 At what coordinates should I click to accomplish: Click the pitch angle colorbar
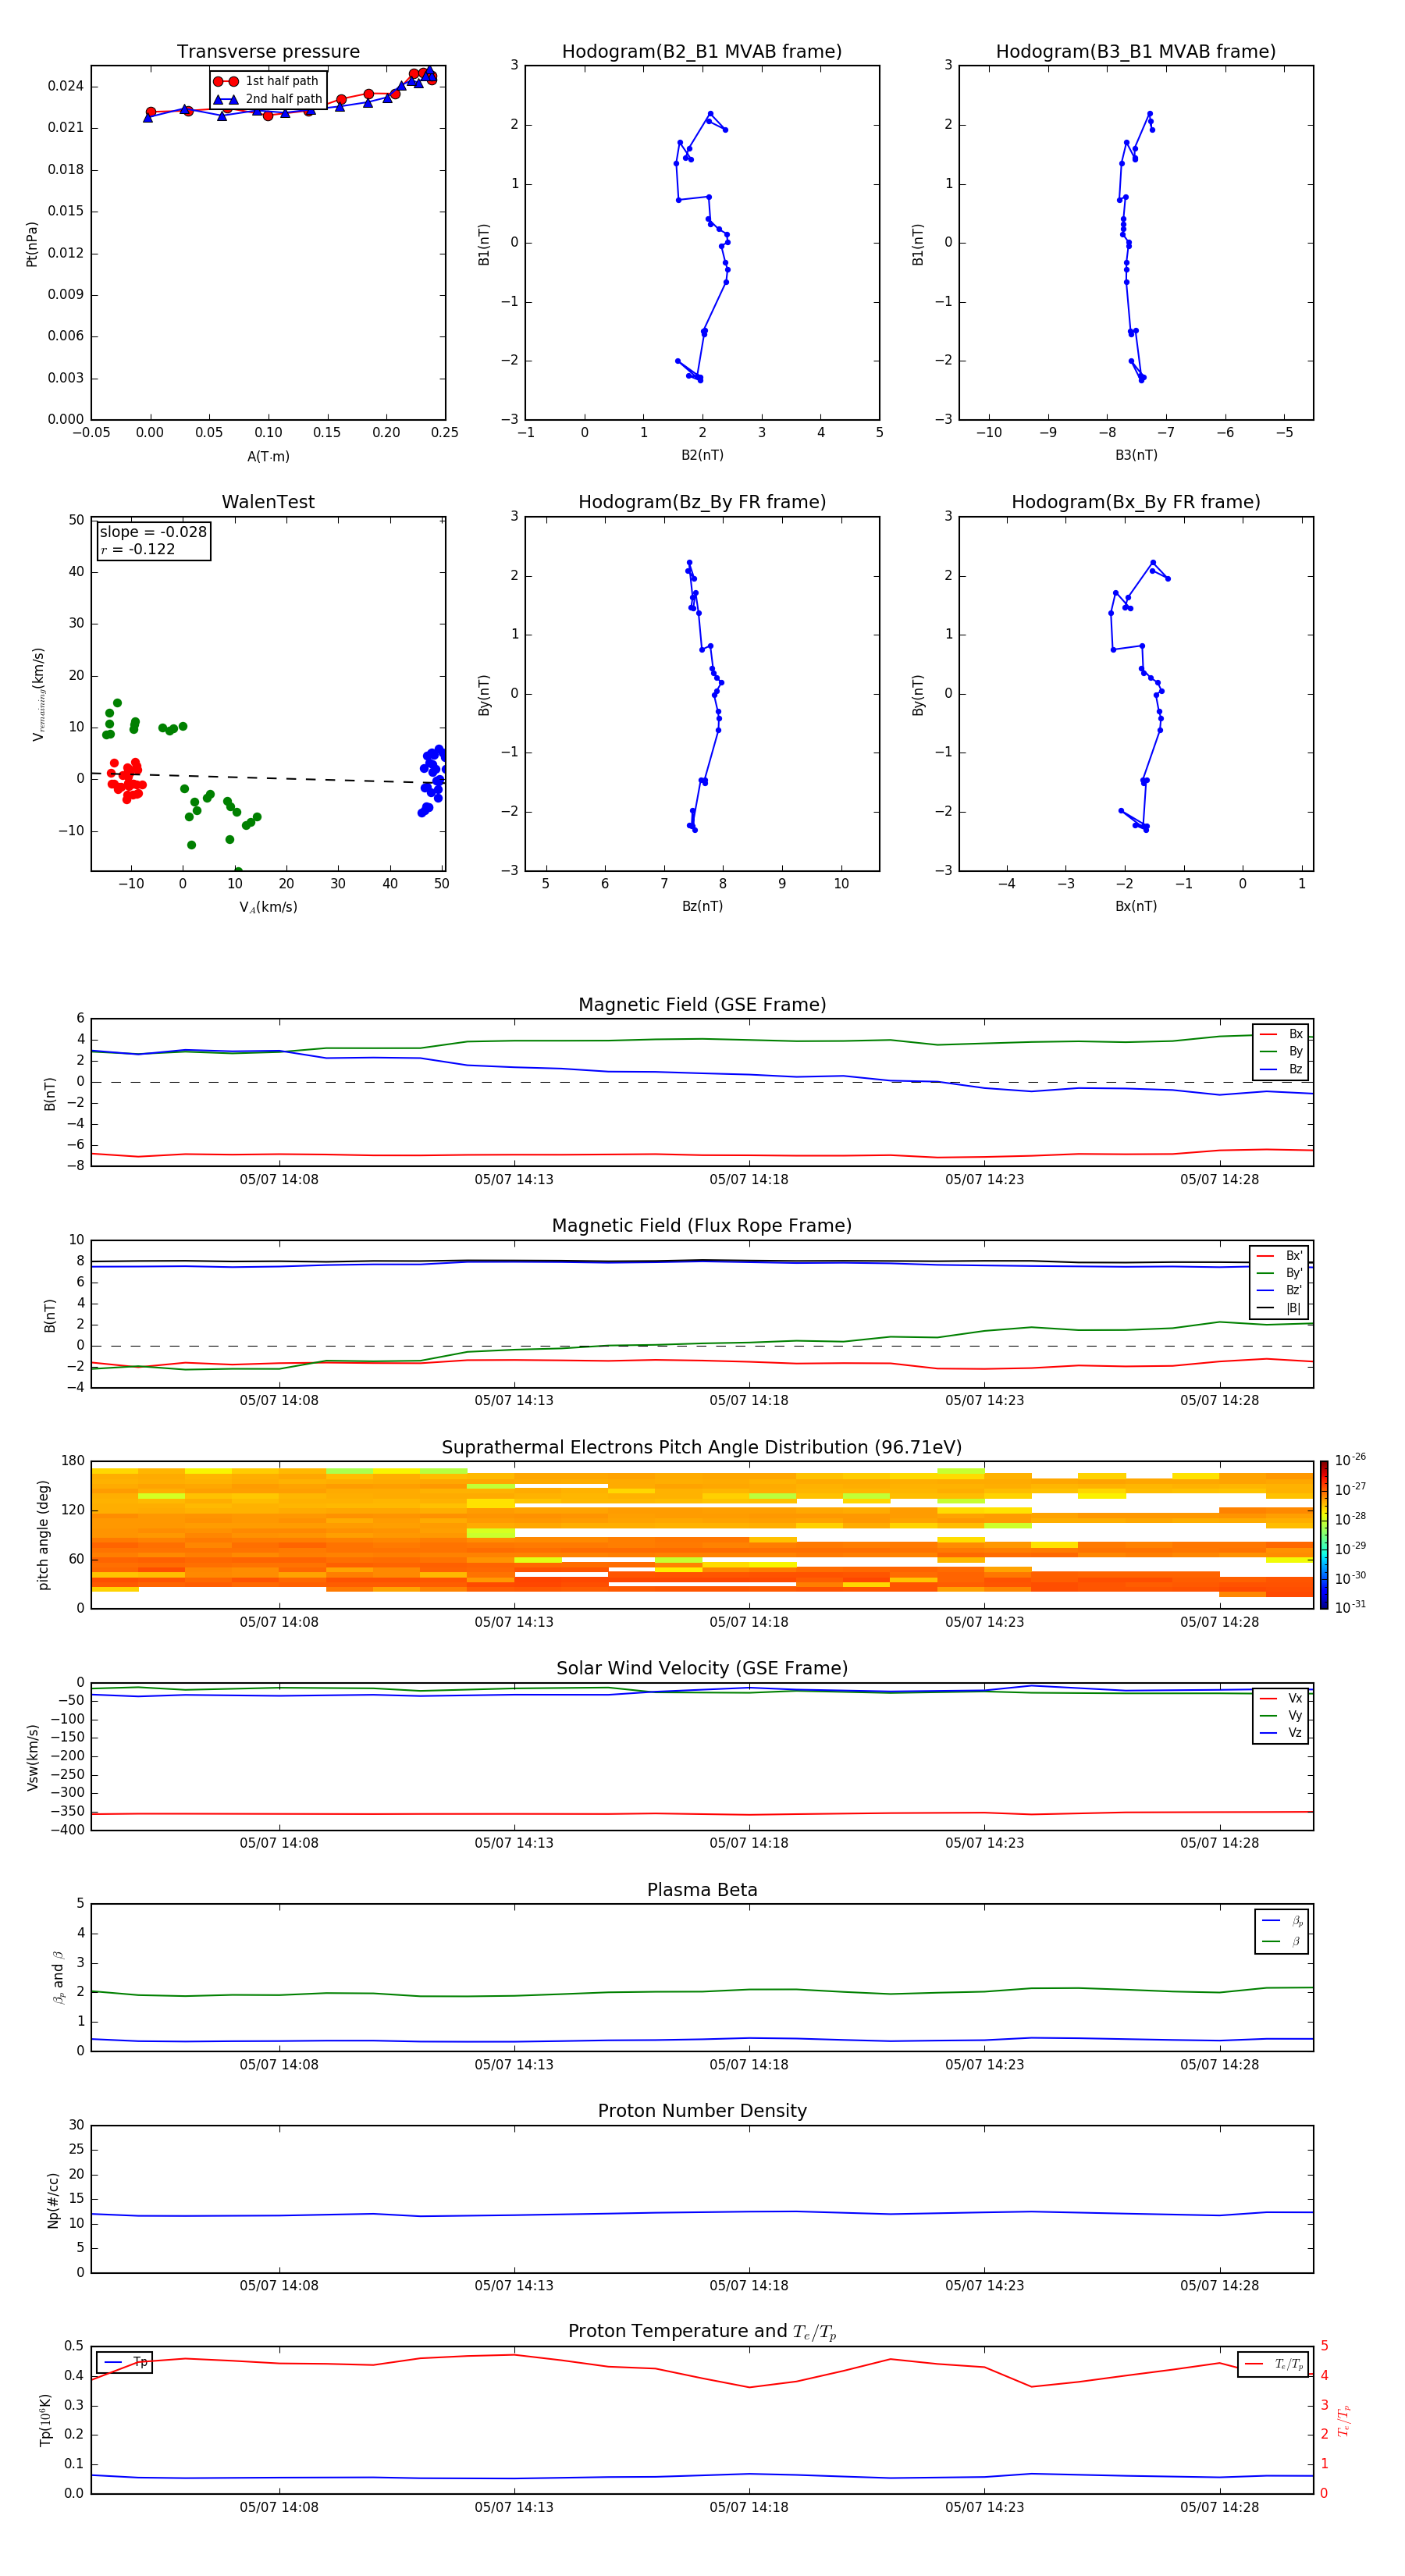[1324, 1535]
